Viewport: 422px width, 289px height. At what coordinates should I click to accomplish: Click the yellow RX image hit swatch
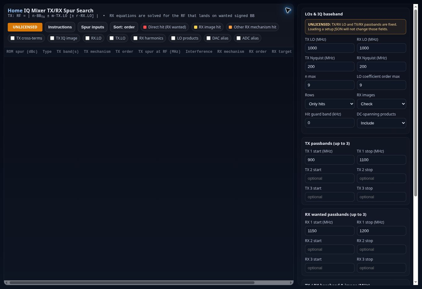pyautogui.click(x=195, y=27)
